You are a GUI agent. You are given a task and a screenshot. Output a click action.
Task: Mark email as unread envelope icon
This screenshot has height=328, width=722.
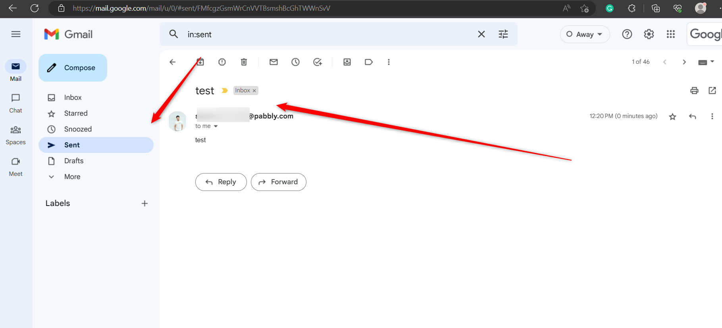273,62
